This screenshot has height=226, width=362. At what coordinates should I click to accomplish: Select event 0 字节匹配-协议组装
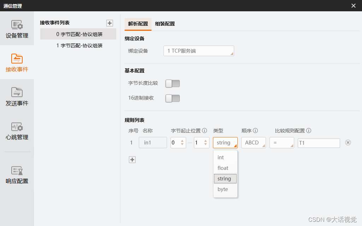[78, 34]
